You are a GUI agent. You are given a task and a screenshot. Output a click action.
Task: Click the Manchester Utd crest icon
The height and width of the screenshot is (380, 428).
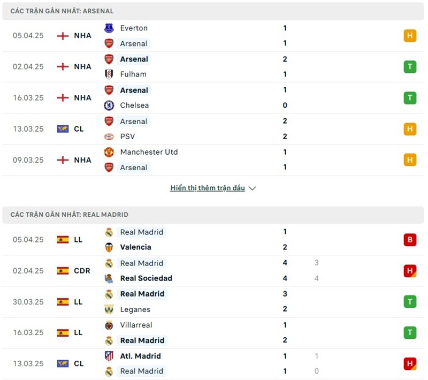coord(109,153)
